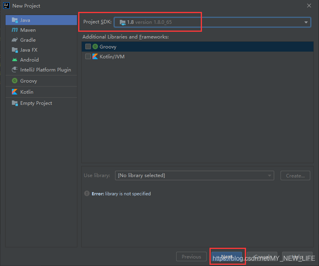Click the Empty Project folder icon
Viewport: 319px width, 266px height.
tap(15, 103)
